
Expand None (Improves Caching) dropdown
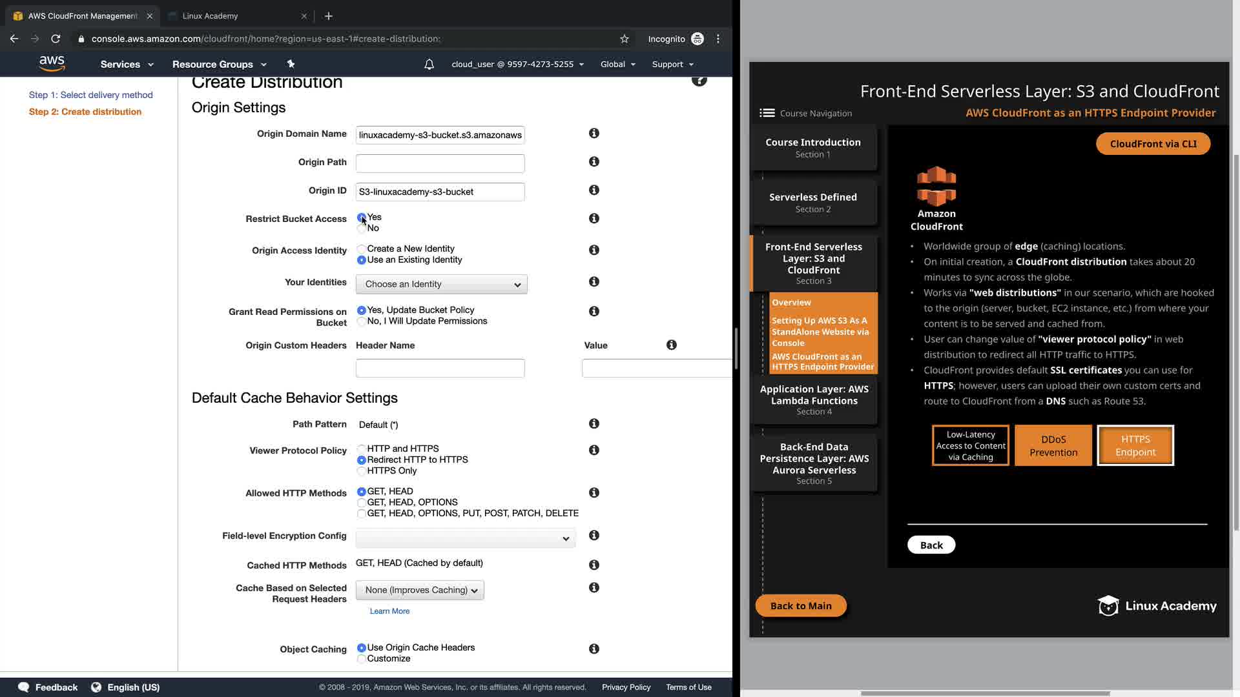(x=420, y=590)
